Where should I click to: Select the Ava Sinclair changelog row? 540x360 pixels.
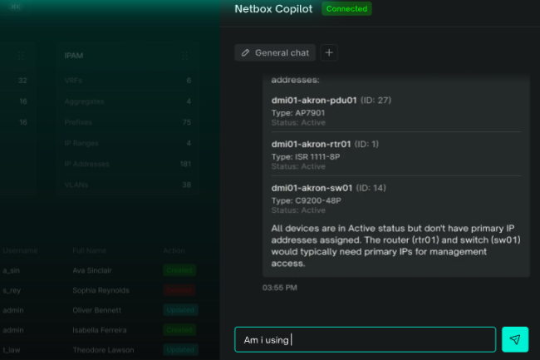(99, 270)
